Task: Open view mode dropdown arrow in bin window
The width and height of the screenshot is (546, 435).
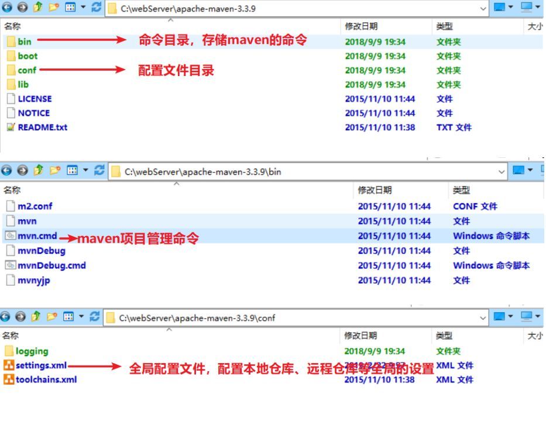Action: coord(85,170)
